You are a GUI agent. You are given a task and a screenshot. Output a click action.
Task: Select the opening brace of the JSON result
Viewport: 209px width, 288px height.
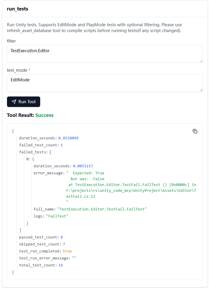click(x=13, y=131)
